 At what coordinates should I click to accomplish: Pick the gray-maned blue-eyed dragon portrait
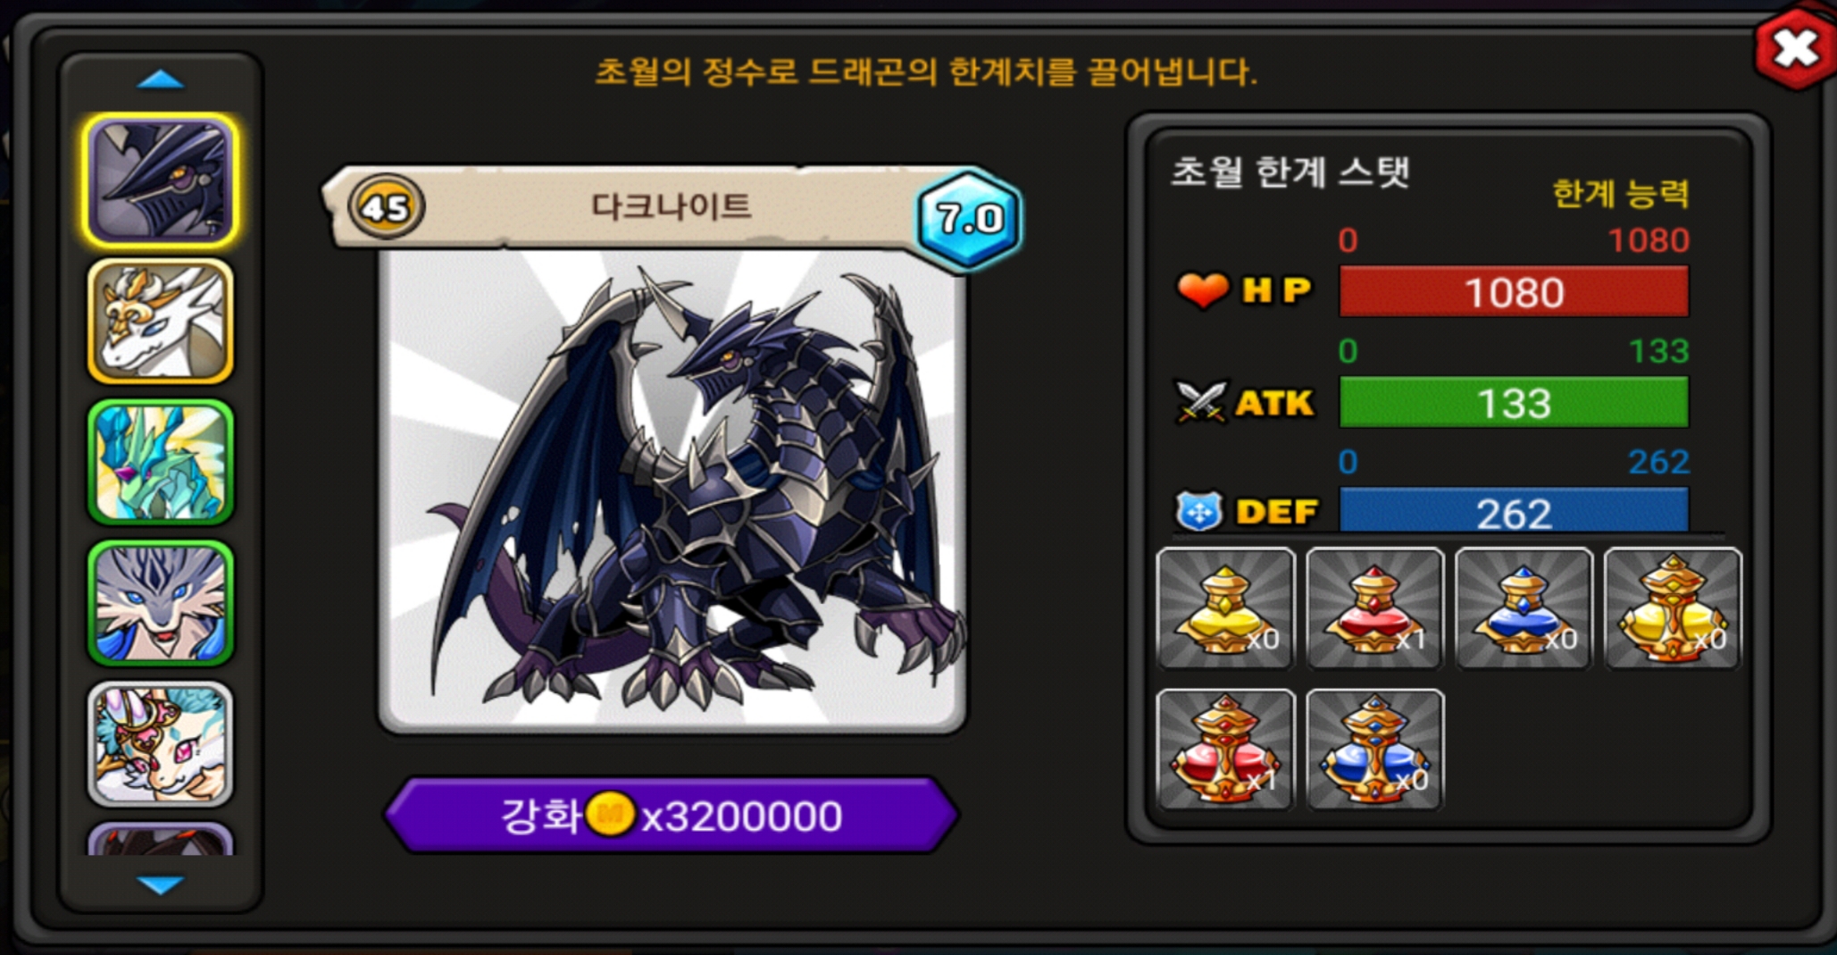161,603
